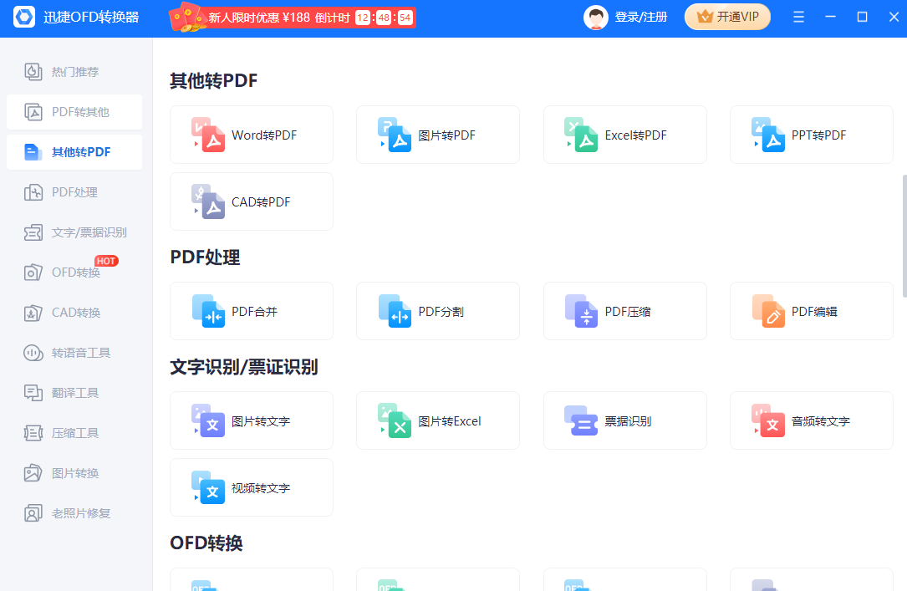
Task: Open the 票据识别 invoice recognition tool
Action: (624, 420)
